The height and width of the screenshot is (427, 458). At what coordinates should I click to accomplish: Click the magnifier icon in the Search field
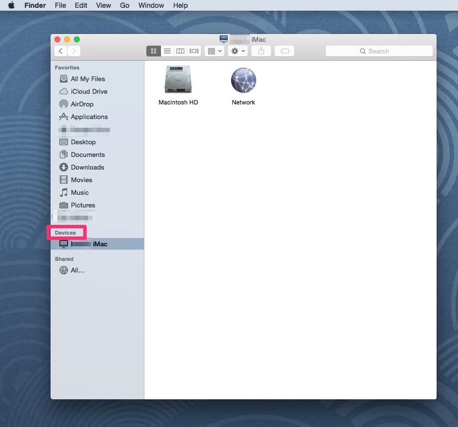tap(363, 51)
